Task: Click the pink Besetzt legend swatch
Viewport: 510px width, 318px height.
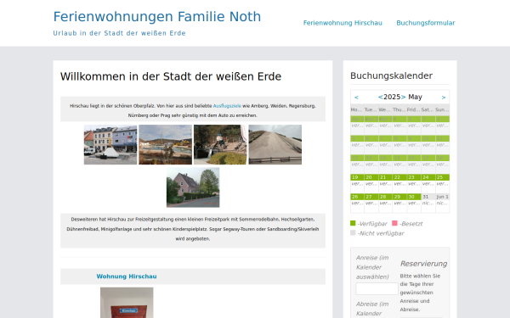Action: pyautogui.click(x=394, y=223)
